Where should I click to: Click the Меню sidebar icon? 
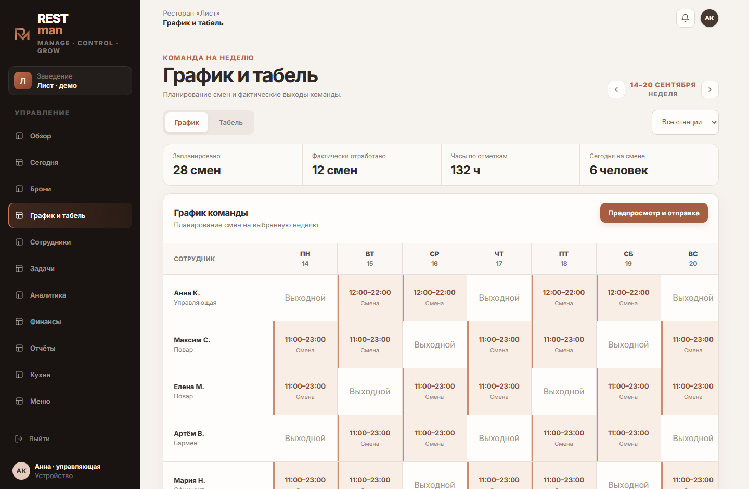[19, 401]
